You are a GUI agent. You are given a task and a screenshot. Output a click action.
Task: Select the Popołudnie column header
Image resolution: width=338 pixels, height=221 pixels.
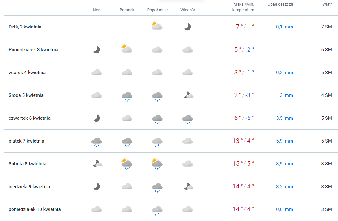coord(157,10)
